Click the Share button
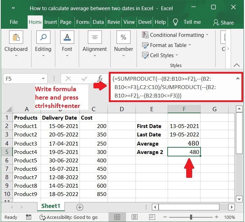245x222 pixels. [223, 22]
